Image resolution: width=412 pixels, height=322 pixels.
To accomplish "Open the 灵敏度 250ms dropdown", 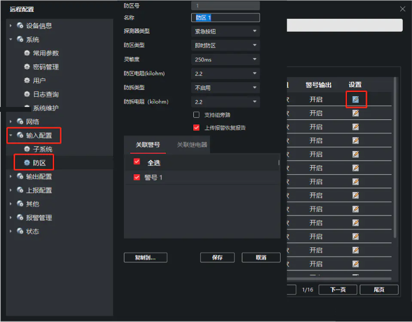I will [x=225, y=60].
